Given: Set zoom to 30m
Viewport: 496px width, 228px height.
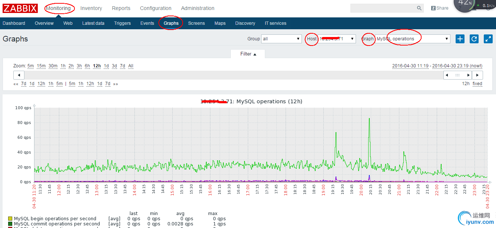Looking at the screenshot, I should pos(53,66).
